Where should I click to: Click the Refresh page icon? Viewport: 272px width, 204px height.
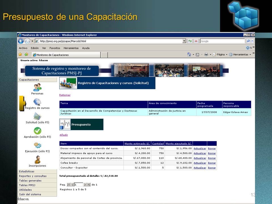pos(190,41)
